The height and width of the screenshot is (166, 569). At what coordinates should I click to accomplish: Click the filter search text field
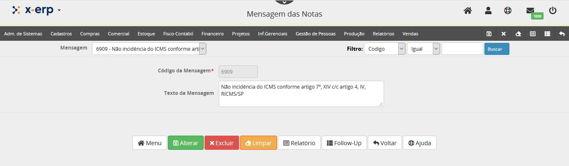tap(462, 49)
